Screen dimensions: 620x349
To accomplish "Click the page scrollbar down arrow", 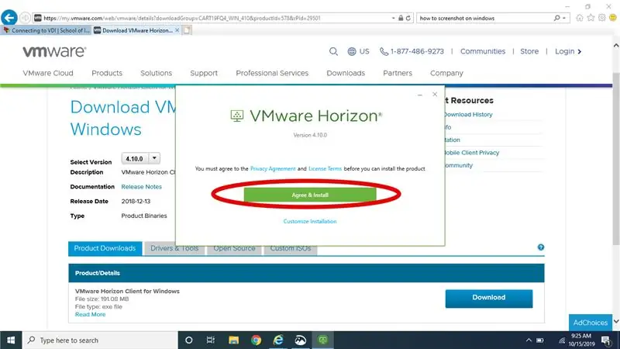I will 616,322.
